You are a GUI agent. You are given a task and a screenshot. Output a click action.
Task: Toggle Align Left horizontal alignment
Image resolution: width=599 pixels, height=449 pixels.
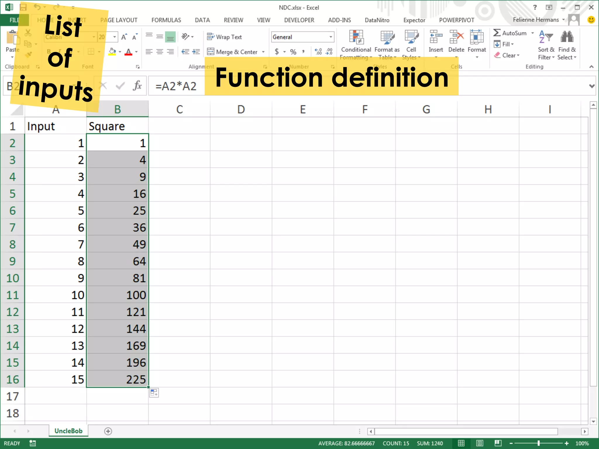click(x=149, y=52)
